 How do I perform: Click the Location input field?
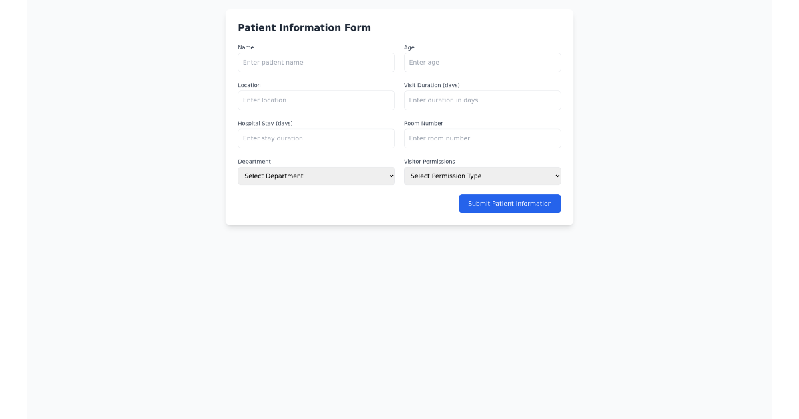(316, 100)
